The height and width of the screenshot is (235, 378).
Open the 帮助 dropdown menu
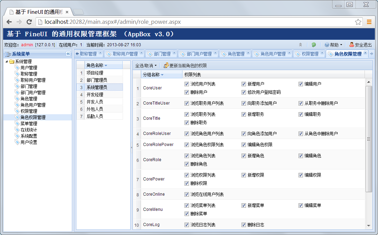tap(333, 45)
